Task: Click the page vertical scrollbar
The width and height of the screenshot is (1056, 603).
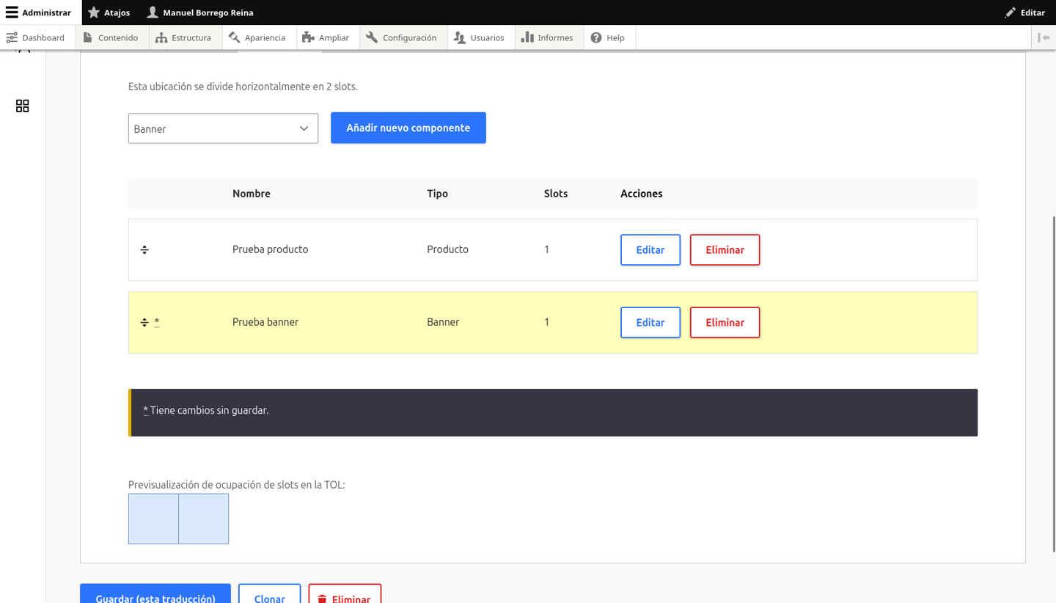Action: click(1053, 381)
